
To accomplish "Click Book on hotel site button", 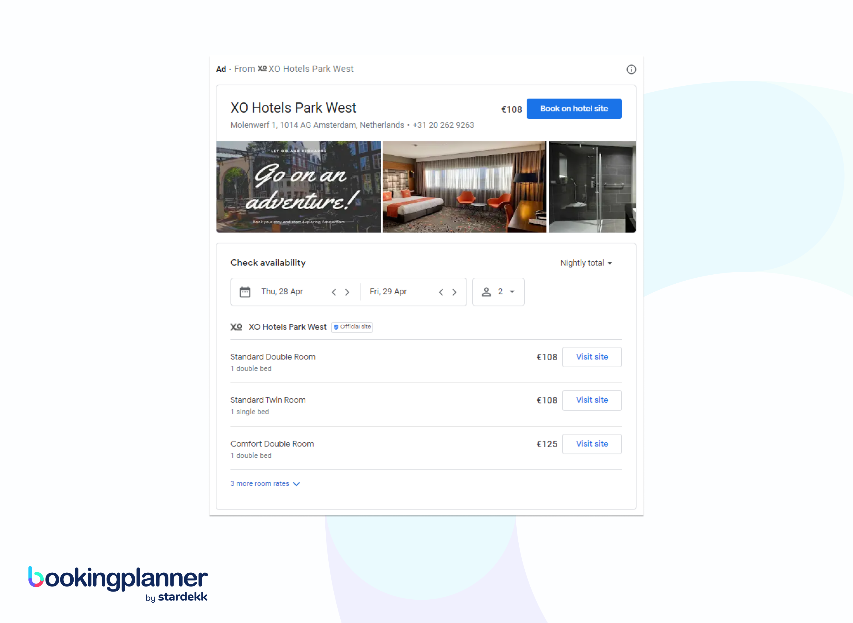I will click(x=574, y=109).
